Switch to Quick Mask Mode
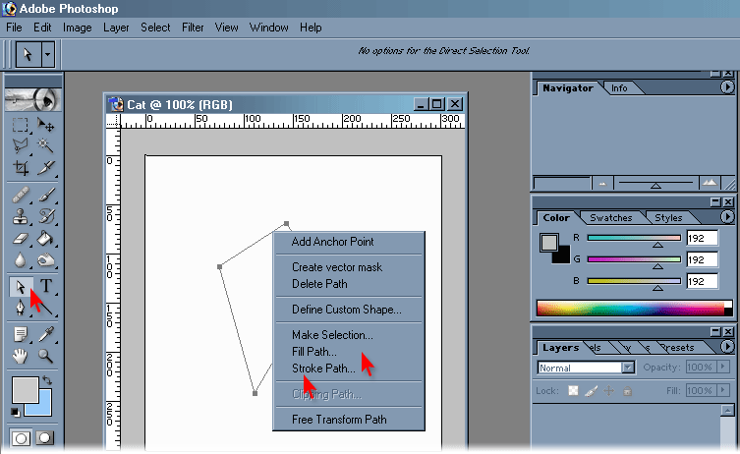Screen dimensions: 740x454 [45, 438]
